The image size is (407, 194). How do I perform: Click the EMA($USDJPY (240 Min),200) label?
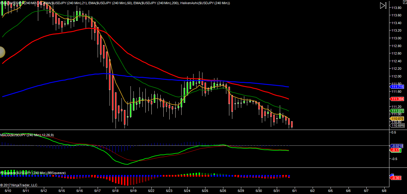coord(156,3)
